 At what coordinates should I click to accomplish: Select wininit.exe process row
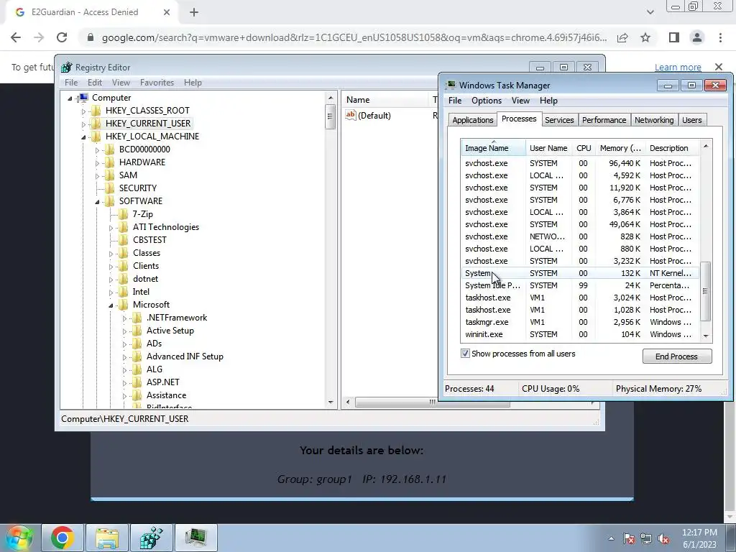point(580,334)
